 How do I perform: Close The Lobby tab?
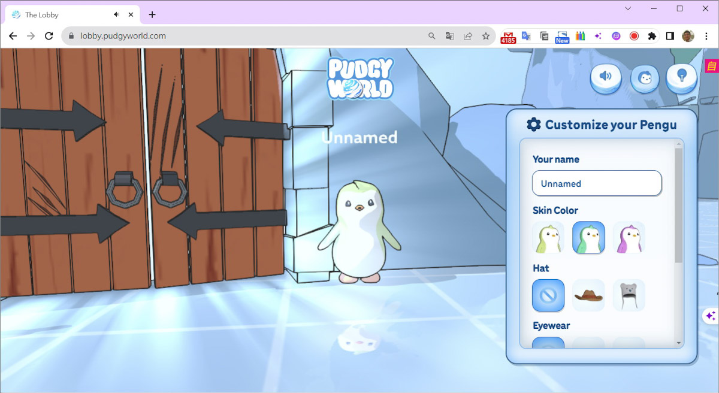131,15
